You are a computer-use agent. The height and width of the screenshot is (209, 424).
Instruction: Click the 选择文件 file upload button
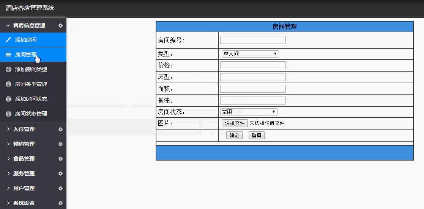tap(235, 123)
